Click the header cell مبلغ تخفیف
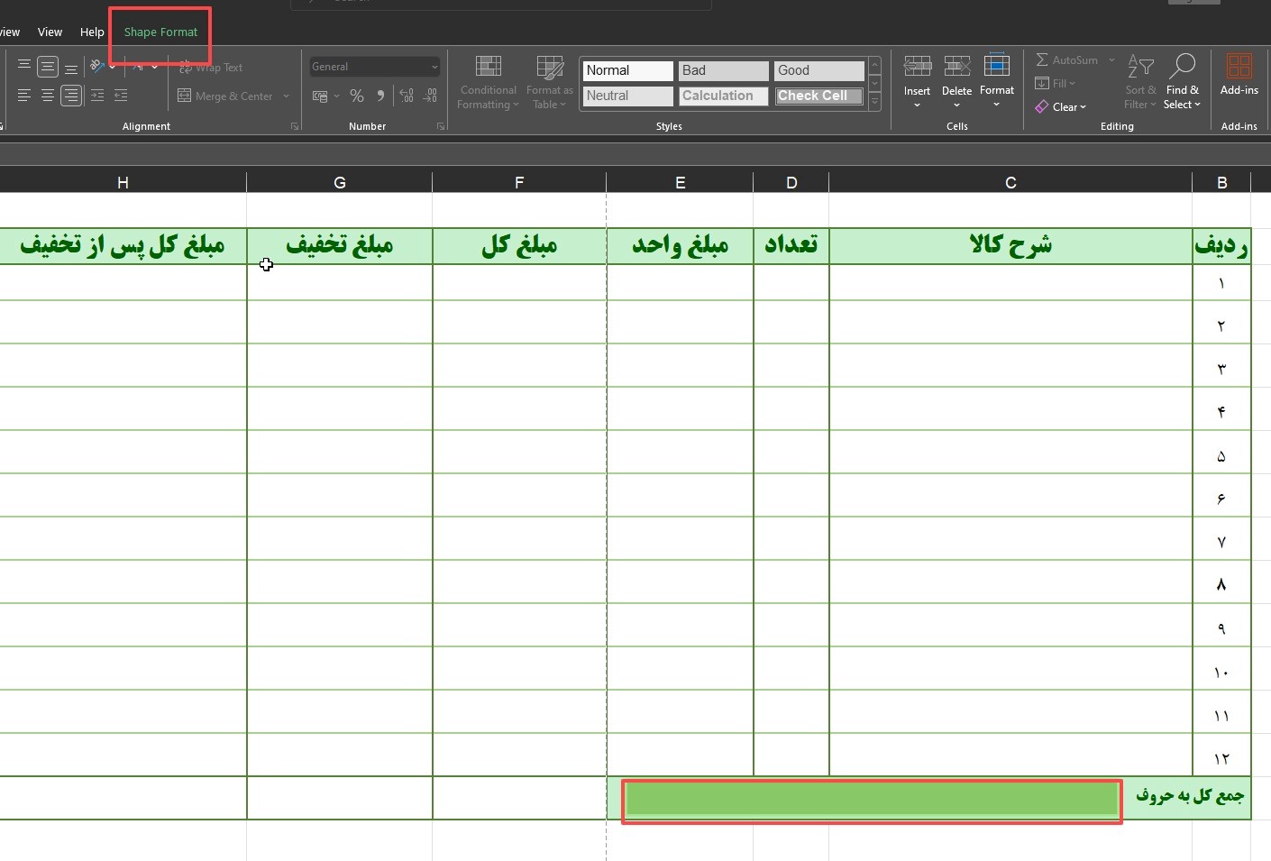This screenshot has width=1271, height=861. point(339,245)
